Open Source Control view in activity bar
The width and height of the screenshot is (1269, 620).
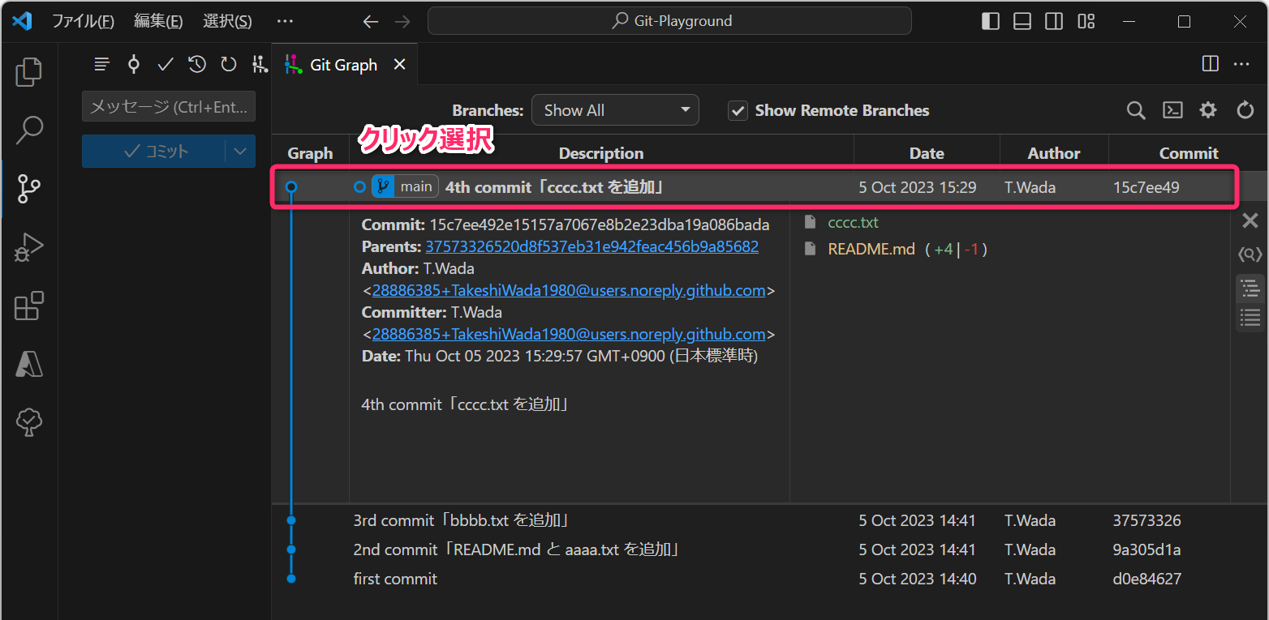[29, 188]
